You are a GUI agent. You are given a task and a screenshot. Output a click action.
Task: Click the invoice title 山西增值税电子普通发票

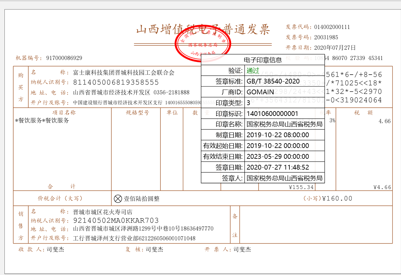(203, 30)
